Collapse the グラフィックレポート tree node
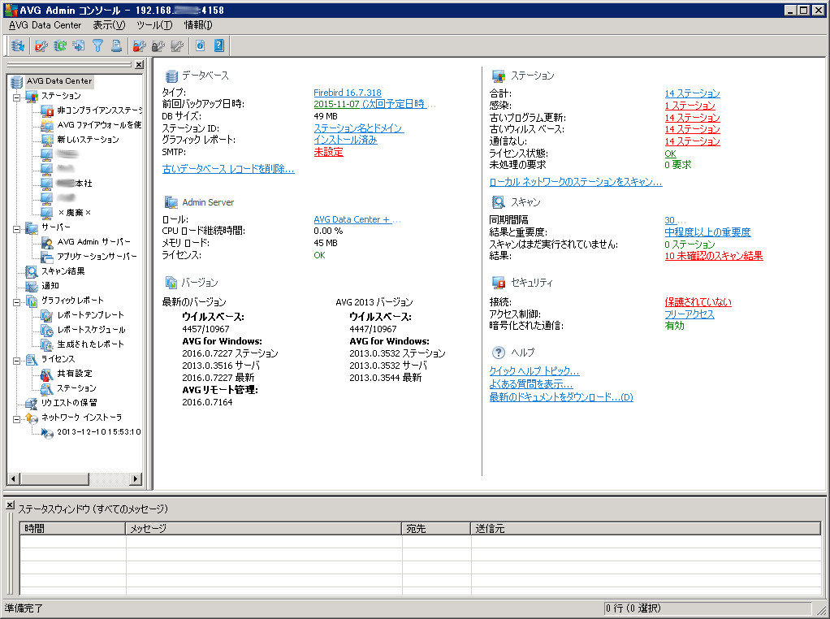 pyautogui.click(x=16, y=302)
